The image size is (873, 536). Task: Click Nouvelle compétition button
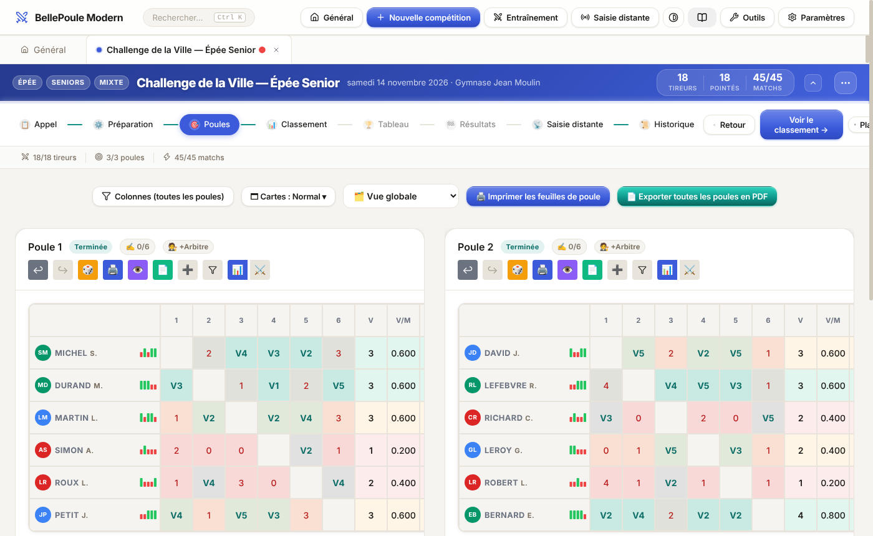(x=423, y=17)
